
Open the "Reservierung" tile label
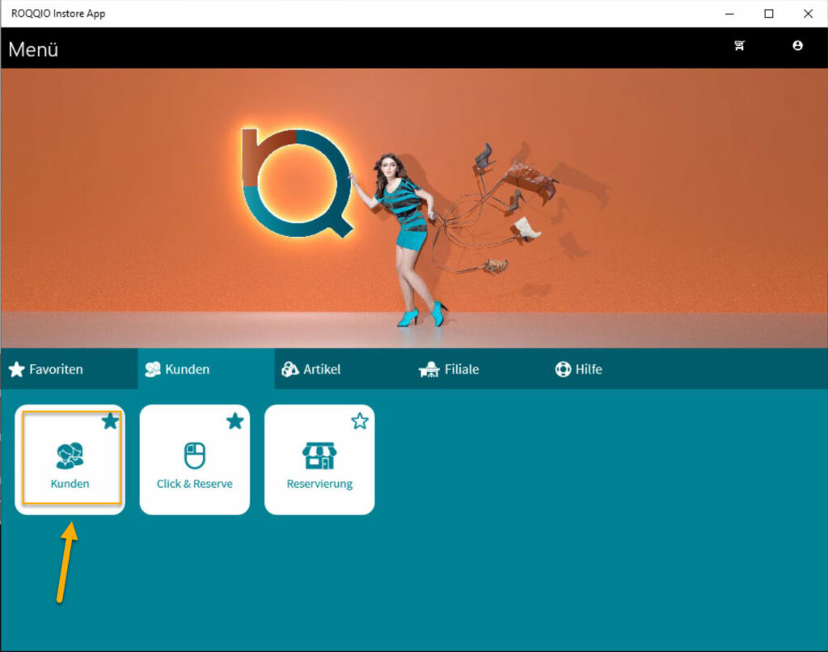(319, 484)
